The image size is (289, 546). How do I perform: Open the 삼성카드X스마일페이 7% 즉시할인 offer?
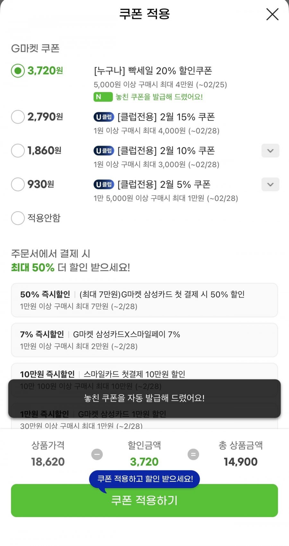(144, 340)
